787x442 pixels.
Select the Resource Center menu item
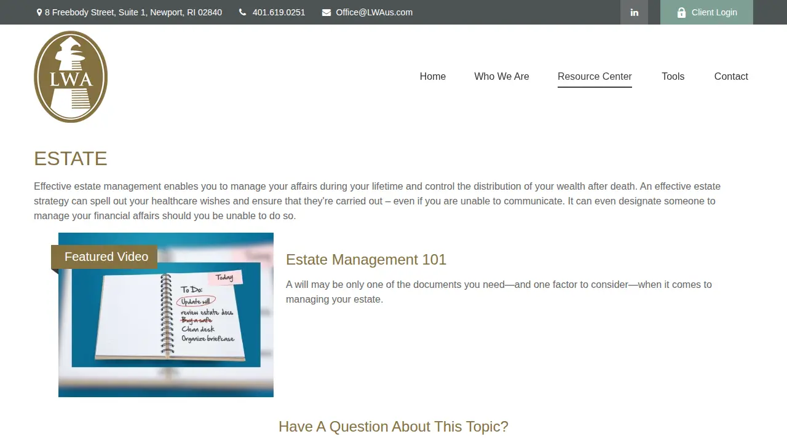(x=595, y=76)
